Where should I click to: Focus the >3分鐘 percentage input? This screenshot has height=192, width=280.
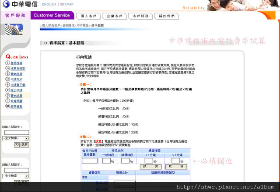click(x=175, y=161)
